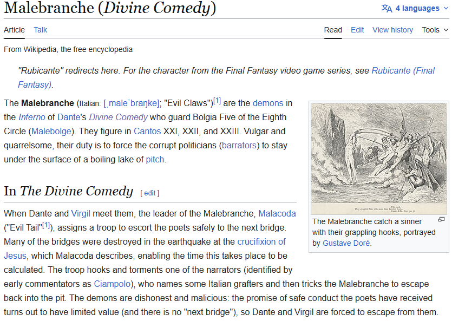Follow the demons link
The height and width of the screenshot is (321, 452).
point(268,103)
